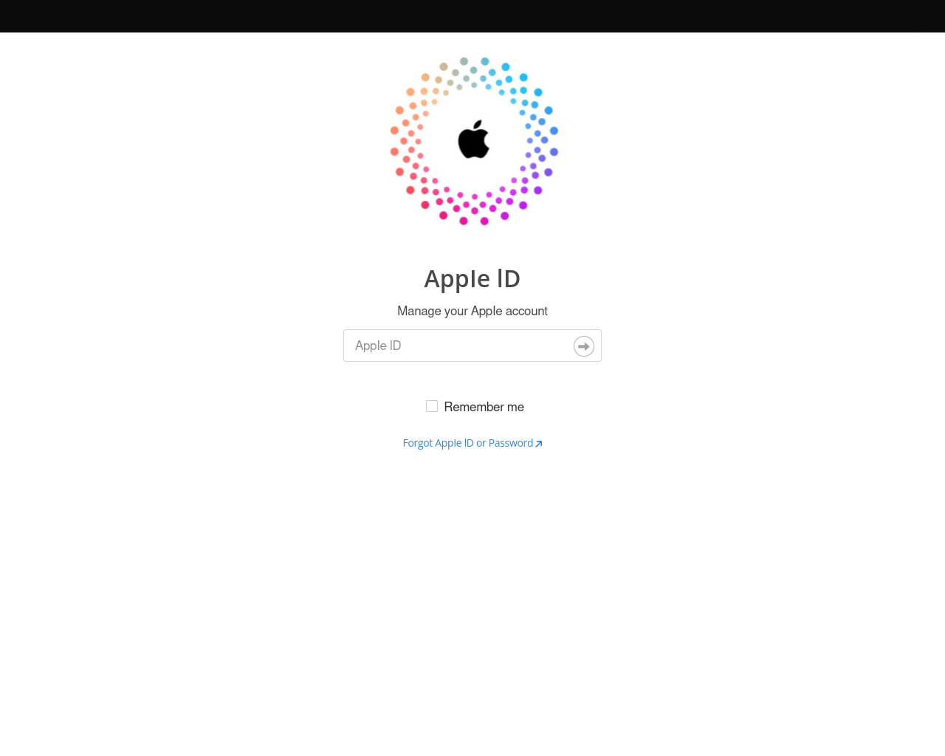Open Forgot Apple ID or Password link
This screenshot has width=945, height=756.
coord(472,443)
